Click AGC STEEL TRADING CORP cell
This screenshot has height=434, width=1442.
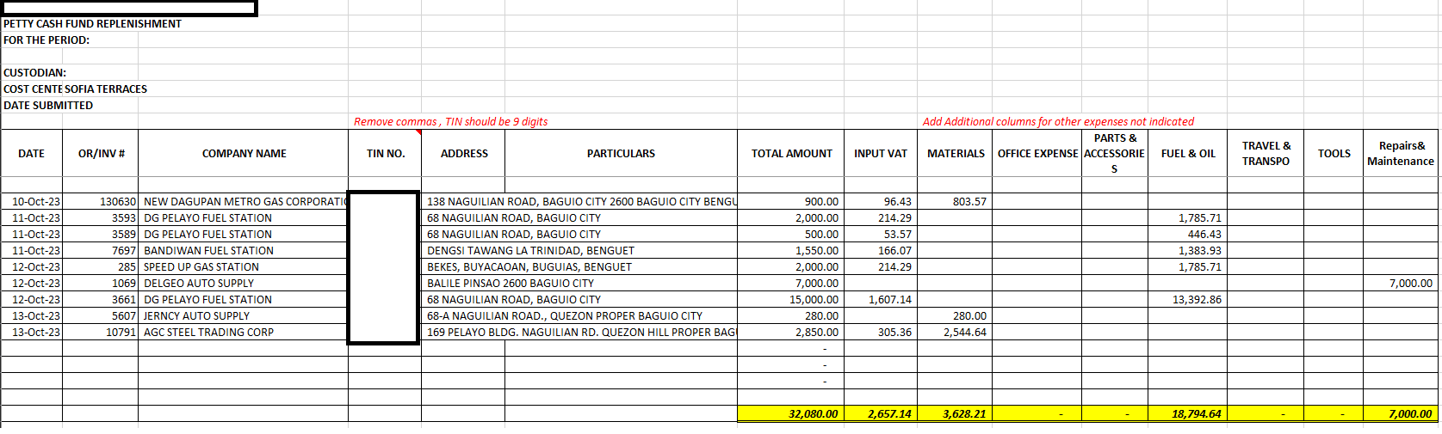tap(244, 333)
